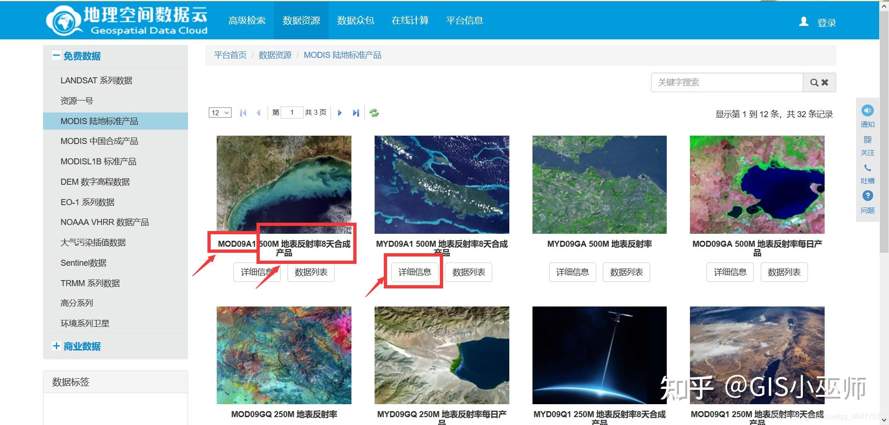Click 详细信息 under MYD09A1 500M product
Viewport: 889px width, 425px height.
(x=413, y=272)
